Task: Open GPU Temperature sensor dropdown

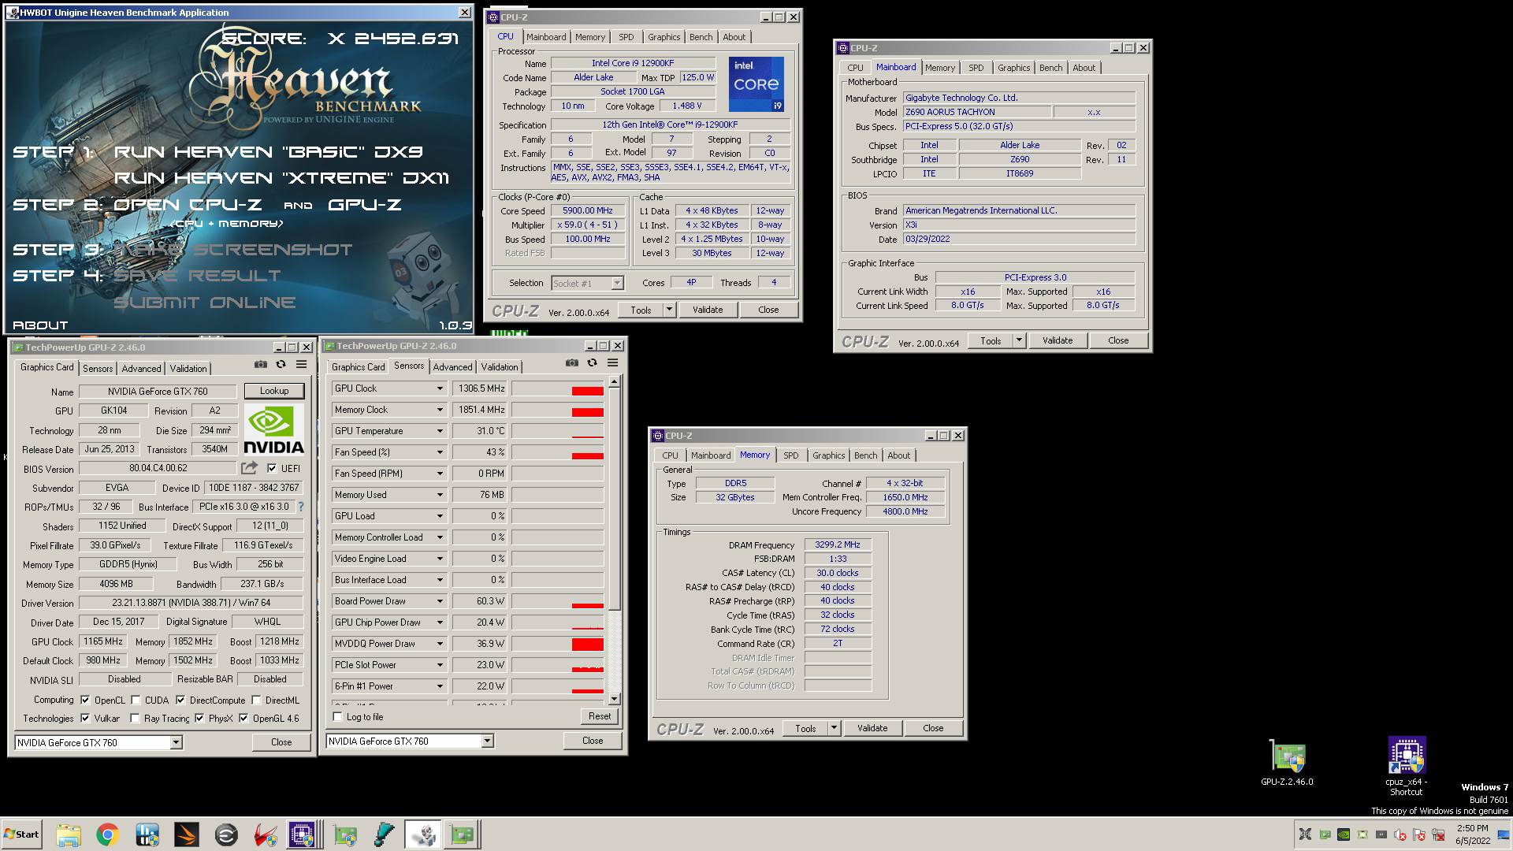Action: click(440, 431)
